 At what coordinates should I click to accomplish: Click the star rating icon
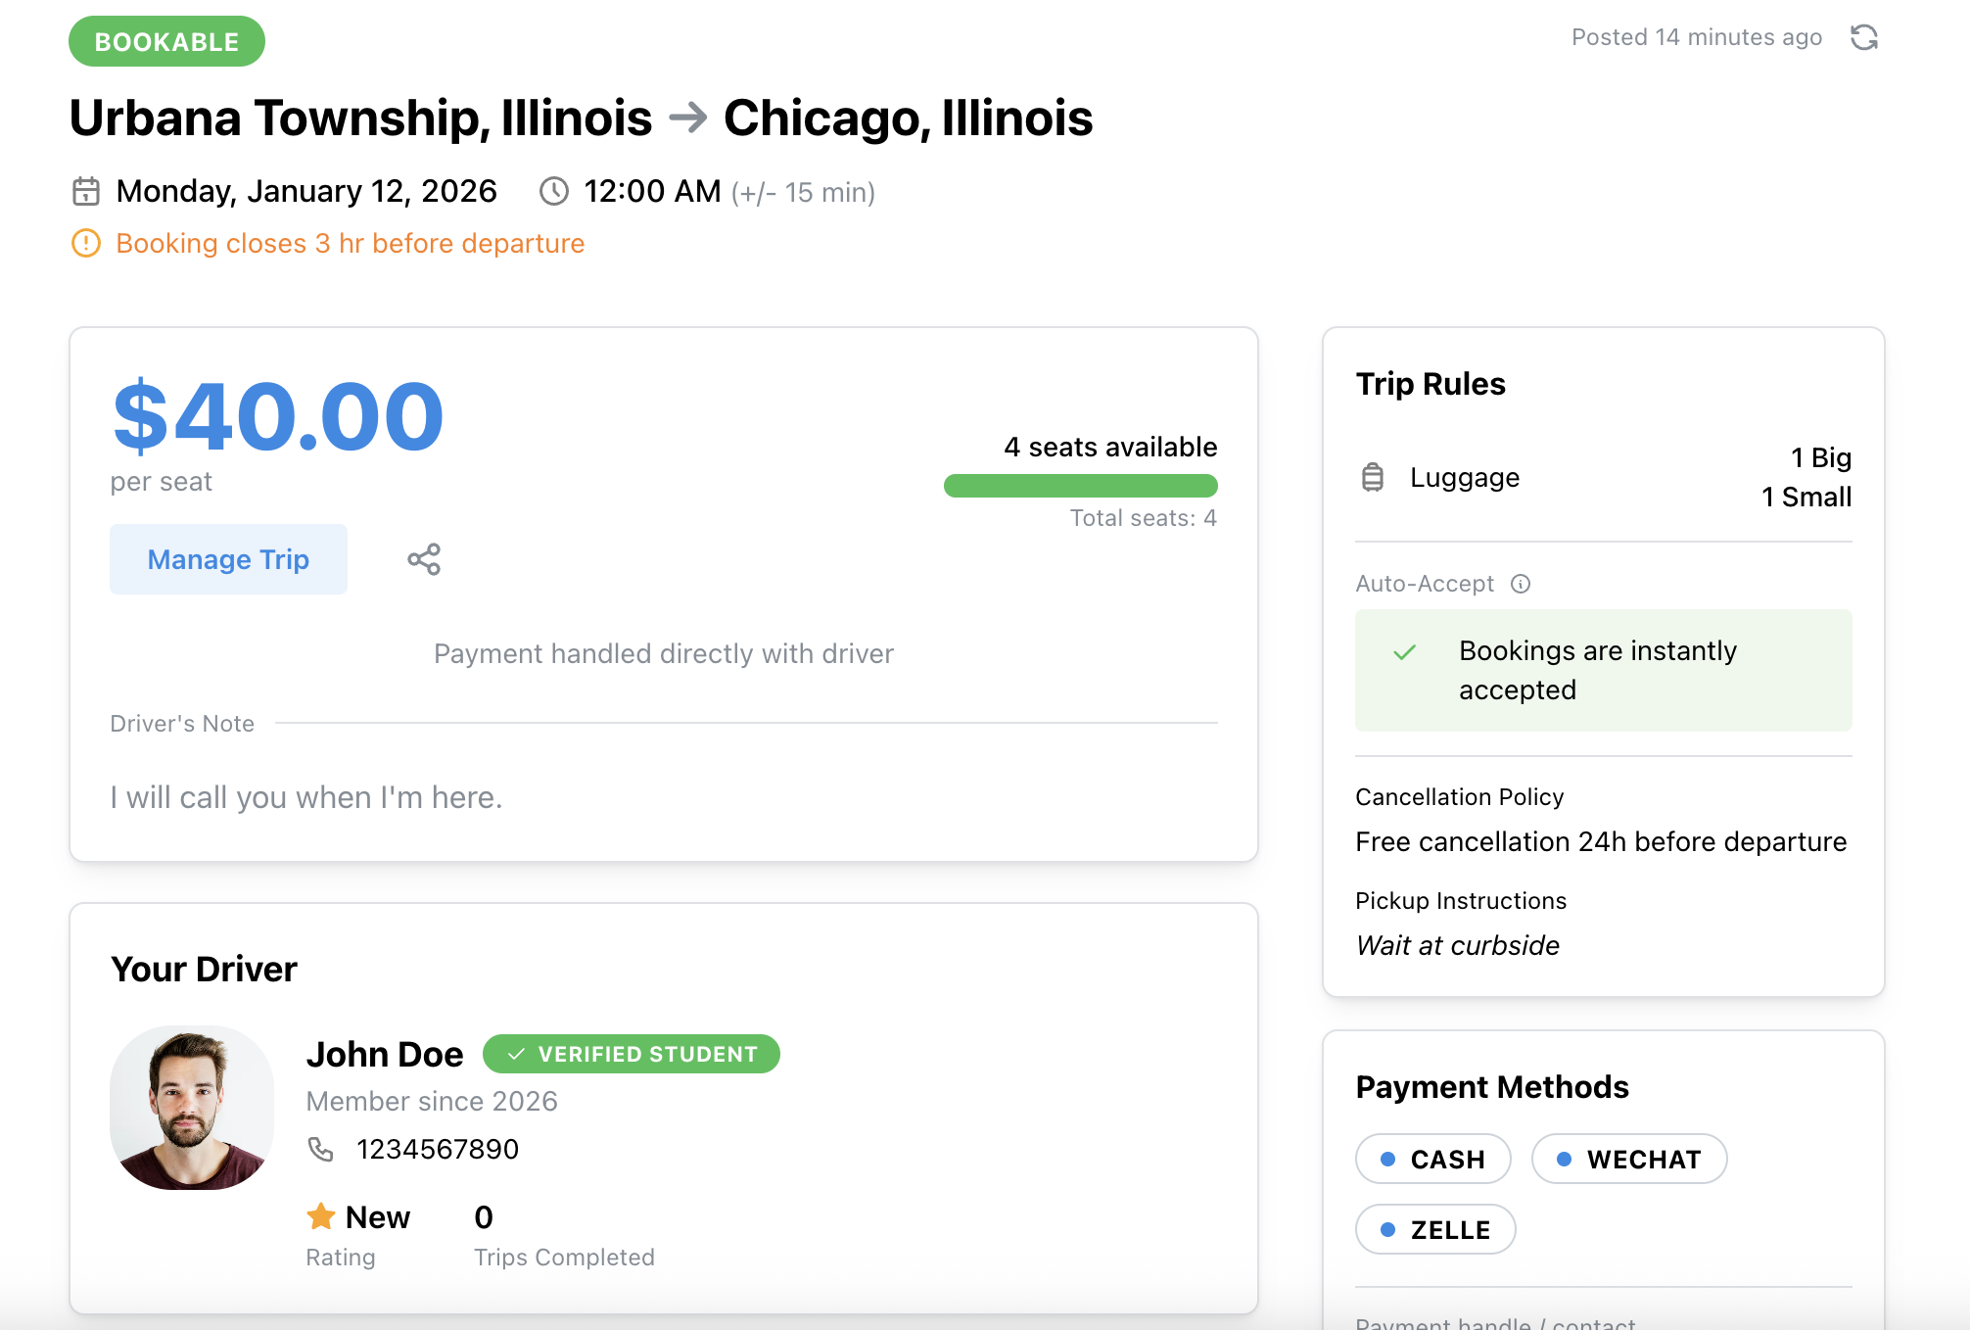click(321, 1216)
